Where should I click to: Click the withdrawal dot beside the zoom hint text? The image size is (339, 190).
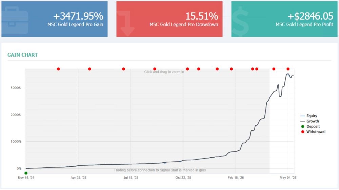point(155,69)
